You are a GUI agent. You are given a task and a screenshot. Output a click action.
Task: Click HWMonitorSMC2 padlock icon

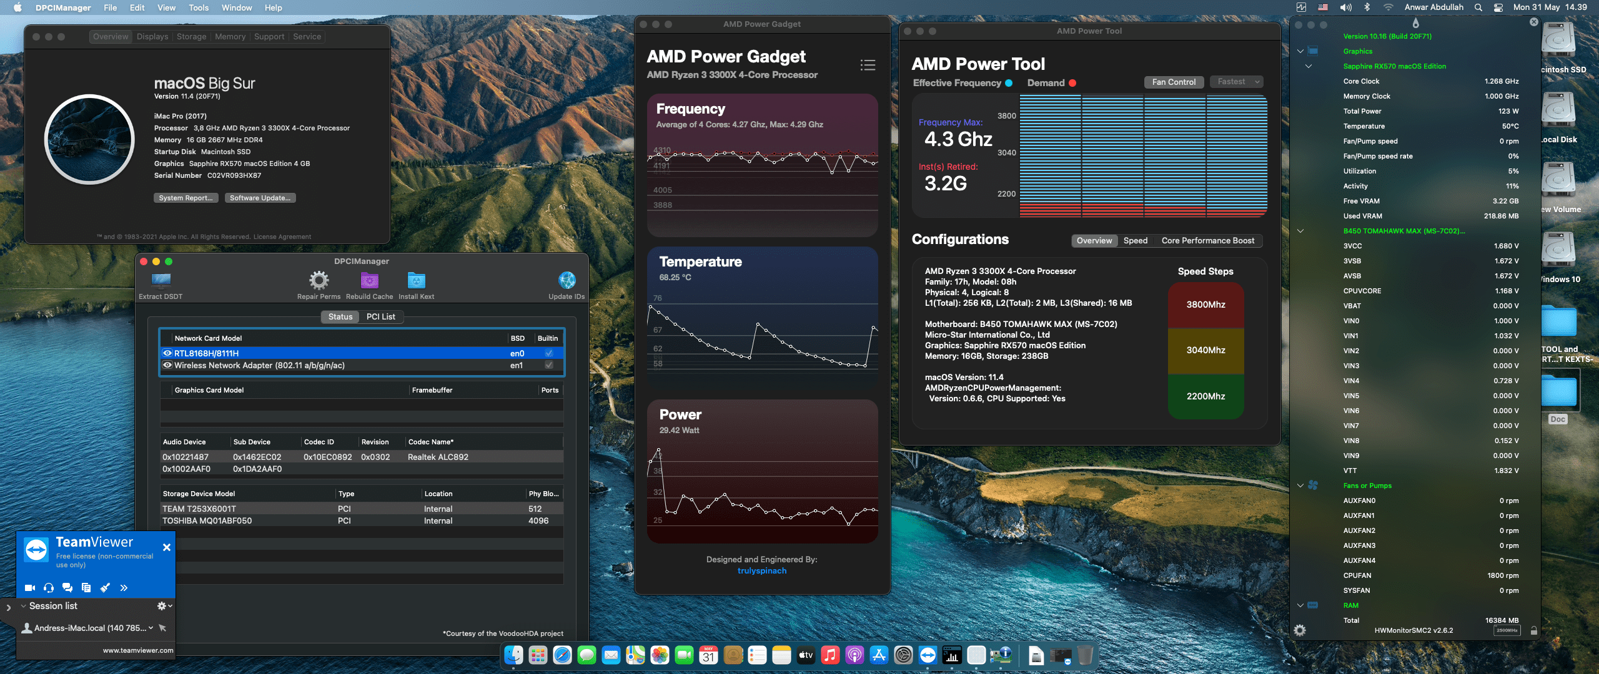point(1533,630)
